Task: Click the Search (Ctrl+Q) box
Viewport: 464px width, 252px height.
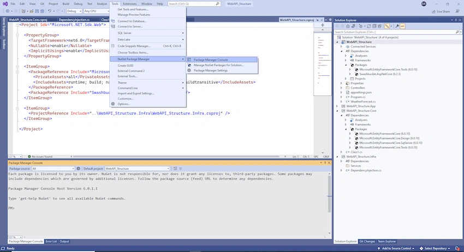Action: (194, 4)
